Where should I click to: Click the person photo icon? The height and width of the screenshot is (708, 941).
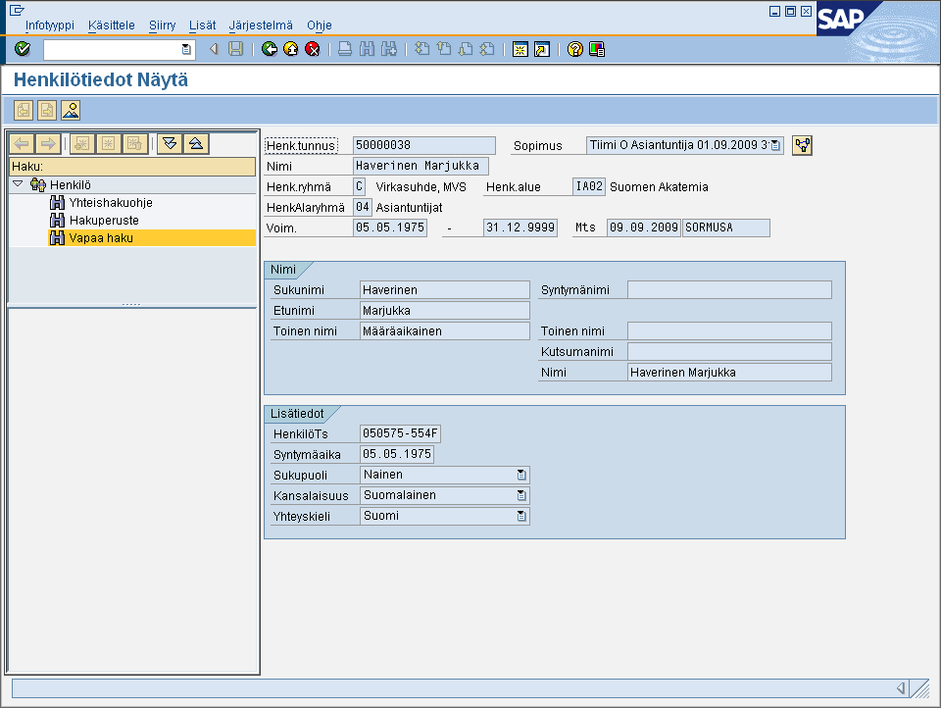(71, 111)
